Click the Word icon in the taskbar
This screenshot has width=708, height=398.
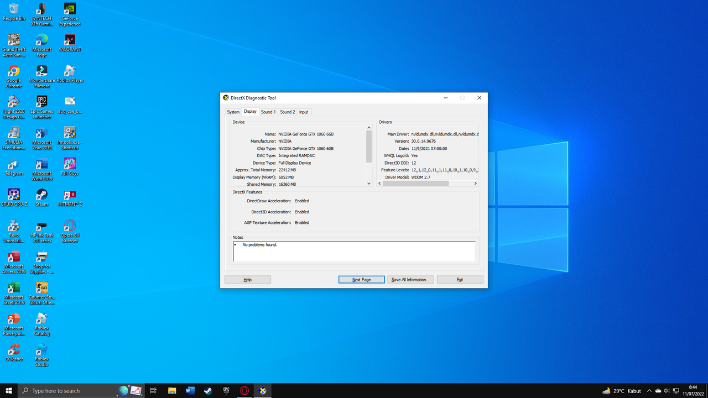coord(190,390)
